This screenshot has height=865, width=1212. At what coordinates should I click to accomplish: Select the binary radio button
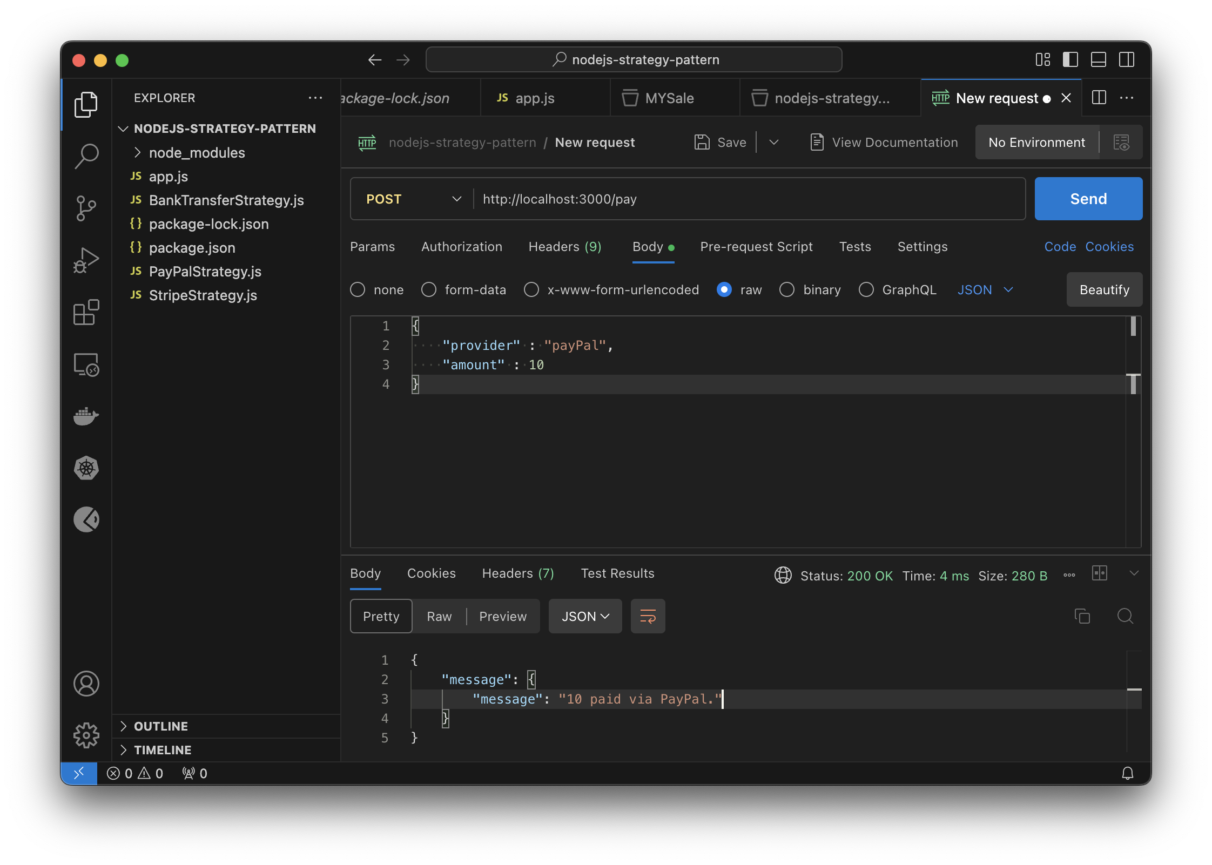pos(787,290)
